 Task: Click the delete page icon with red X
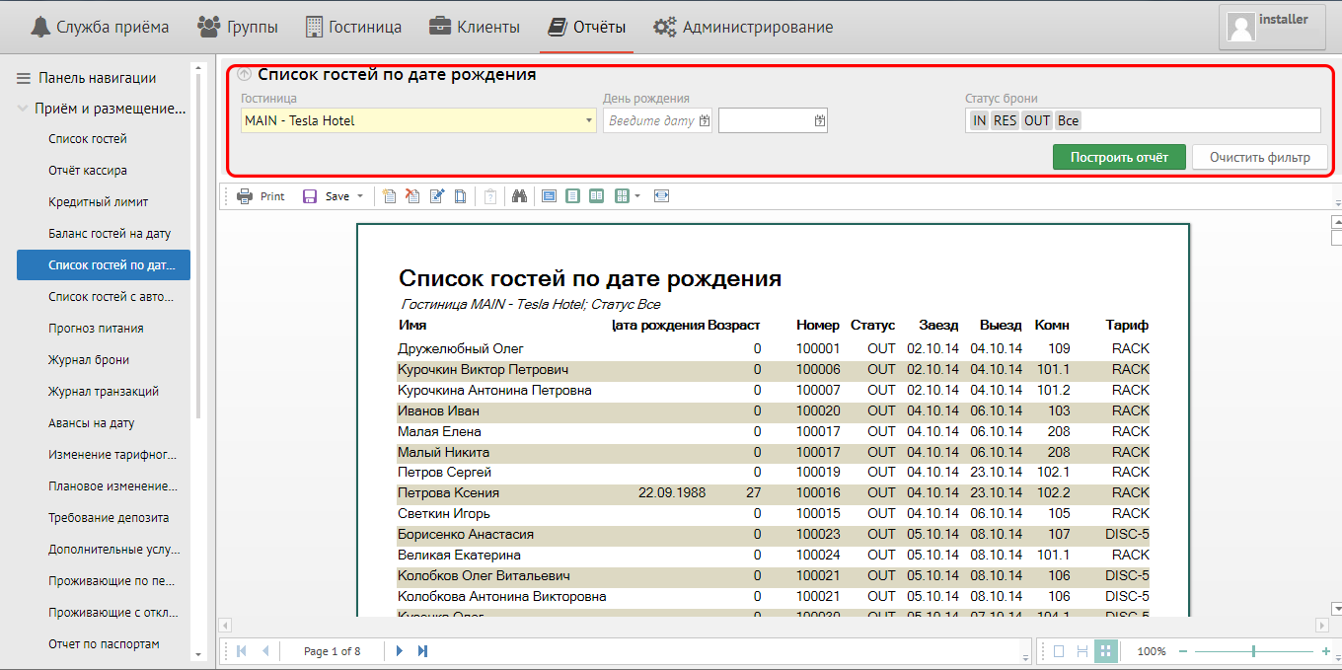tap(413, 196)
